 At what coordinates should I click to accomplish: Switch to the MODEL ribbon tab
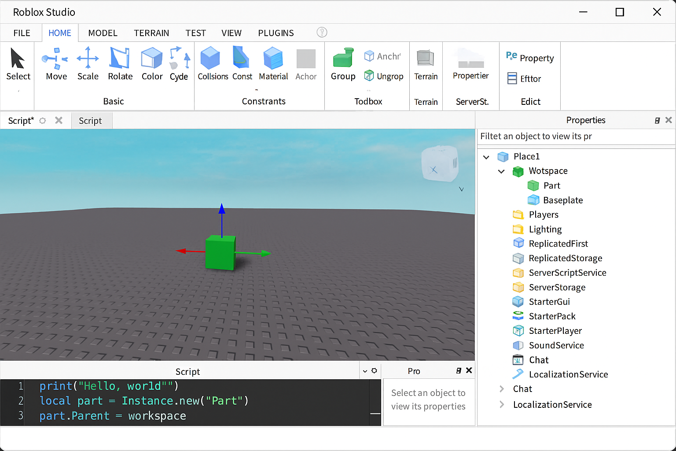click(103, 33)
